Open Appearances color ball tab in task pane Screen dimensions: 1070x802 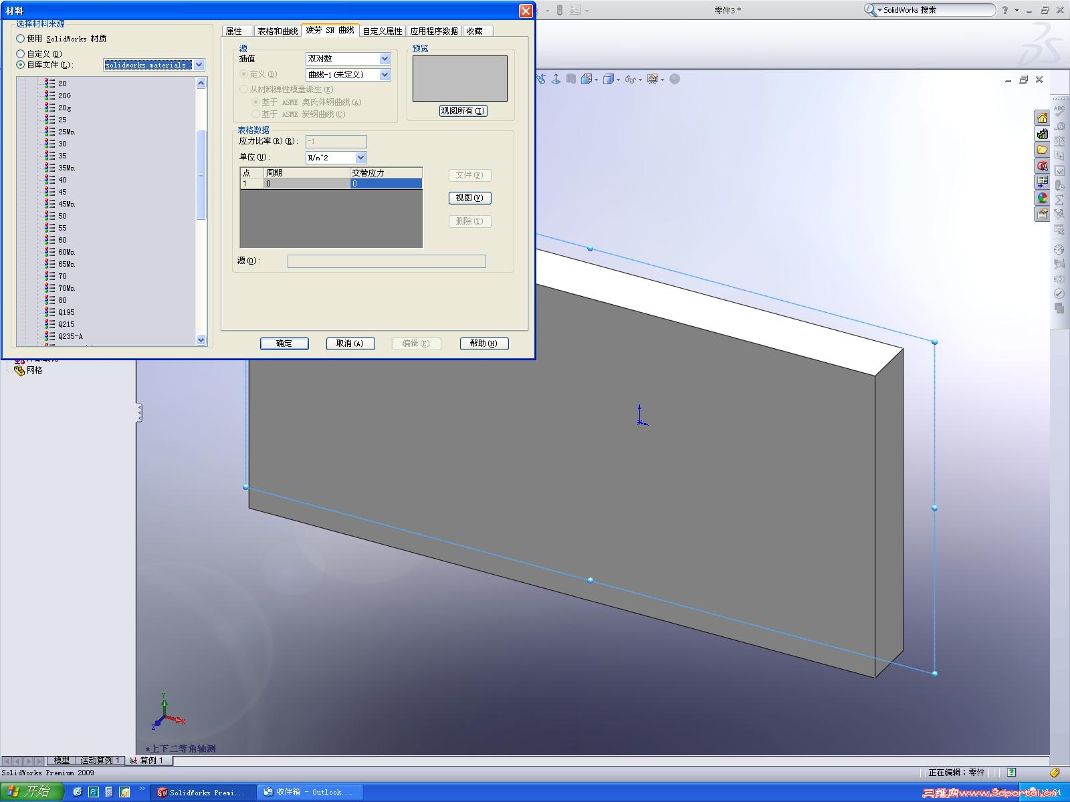1042,198
